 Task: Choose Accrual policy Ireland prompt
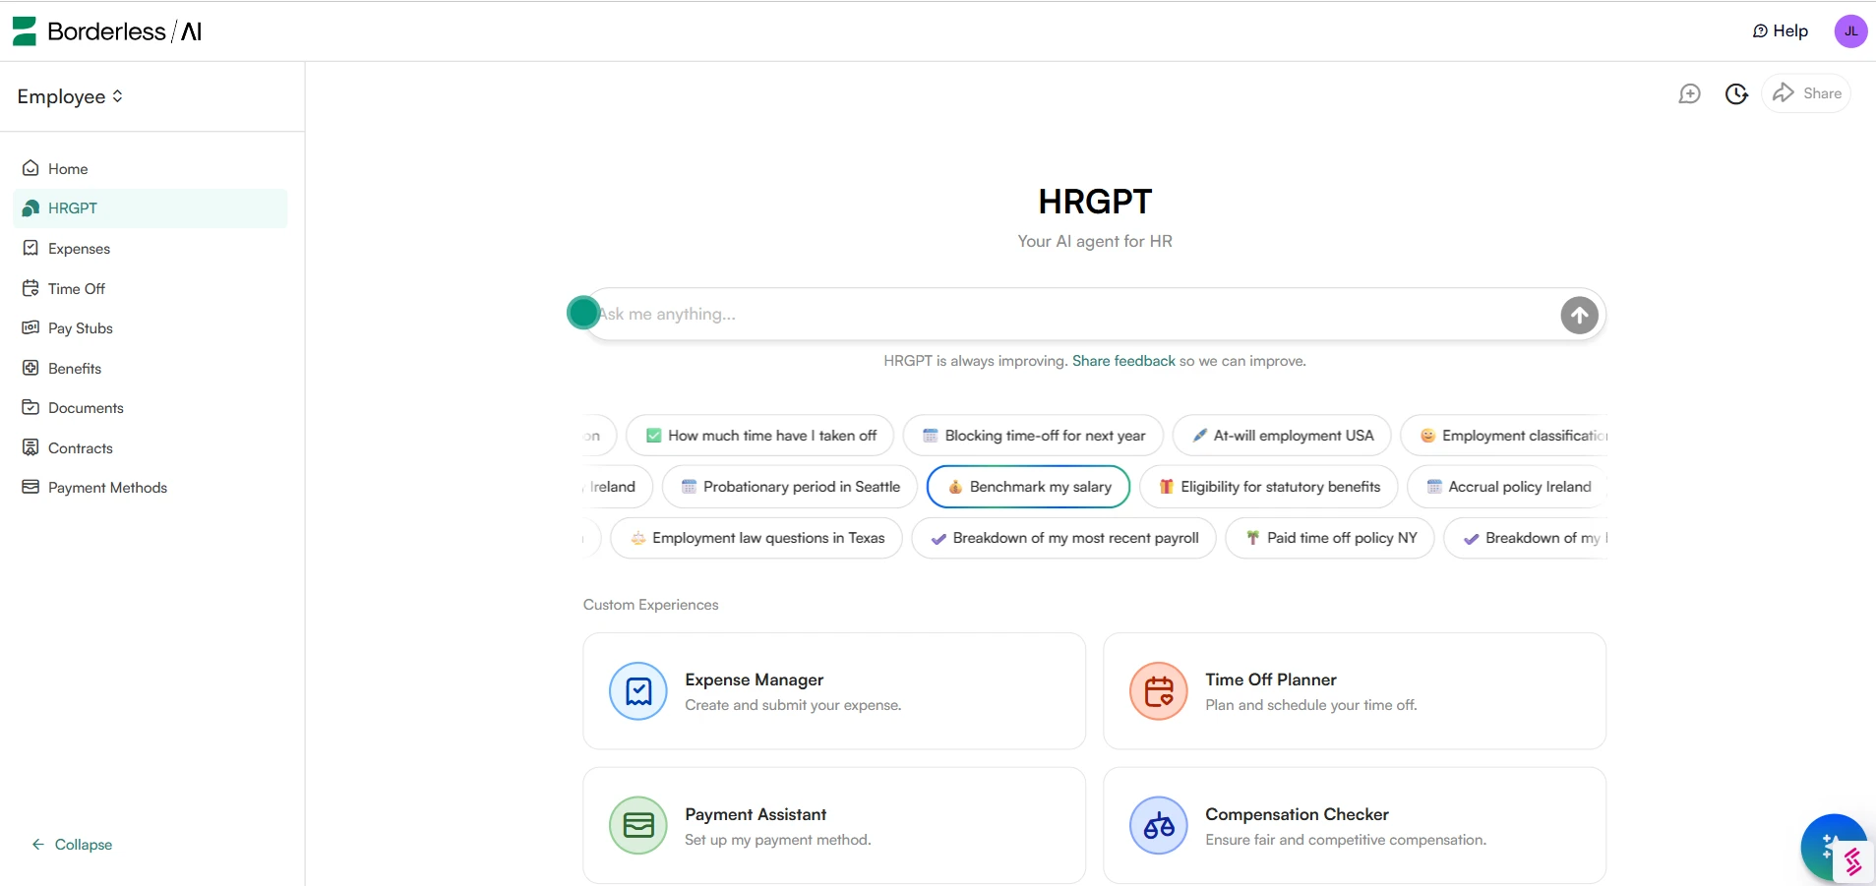click(x=1507, y=487)
